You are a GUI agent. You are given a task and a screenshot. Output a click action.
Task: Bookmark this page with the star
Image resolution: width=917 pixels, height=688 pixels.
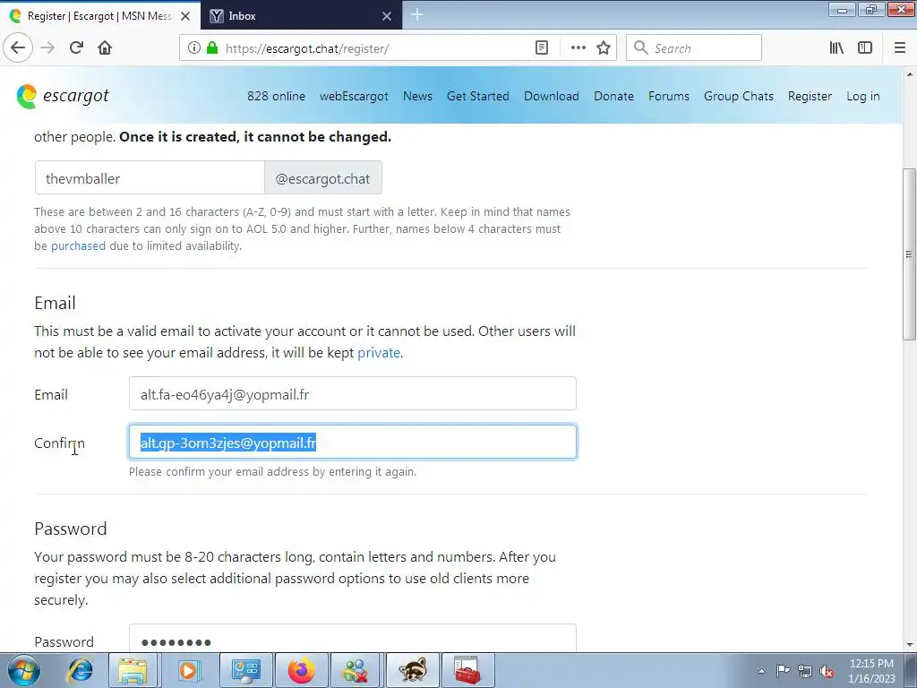click(604, 48)
